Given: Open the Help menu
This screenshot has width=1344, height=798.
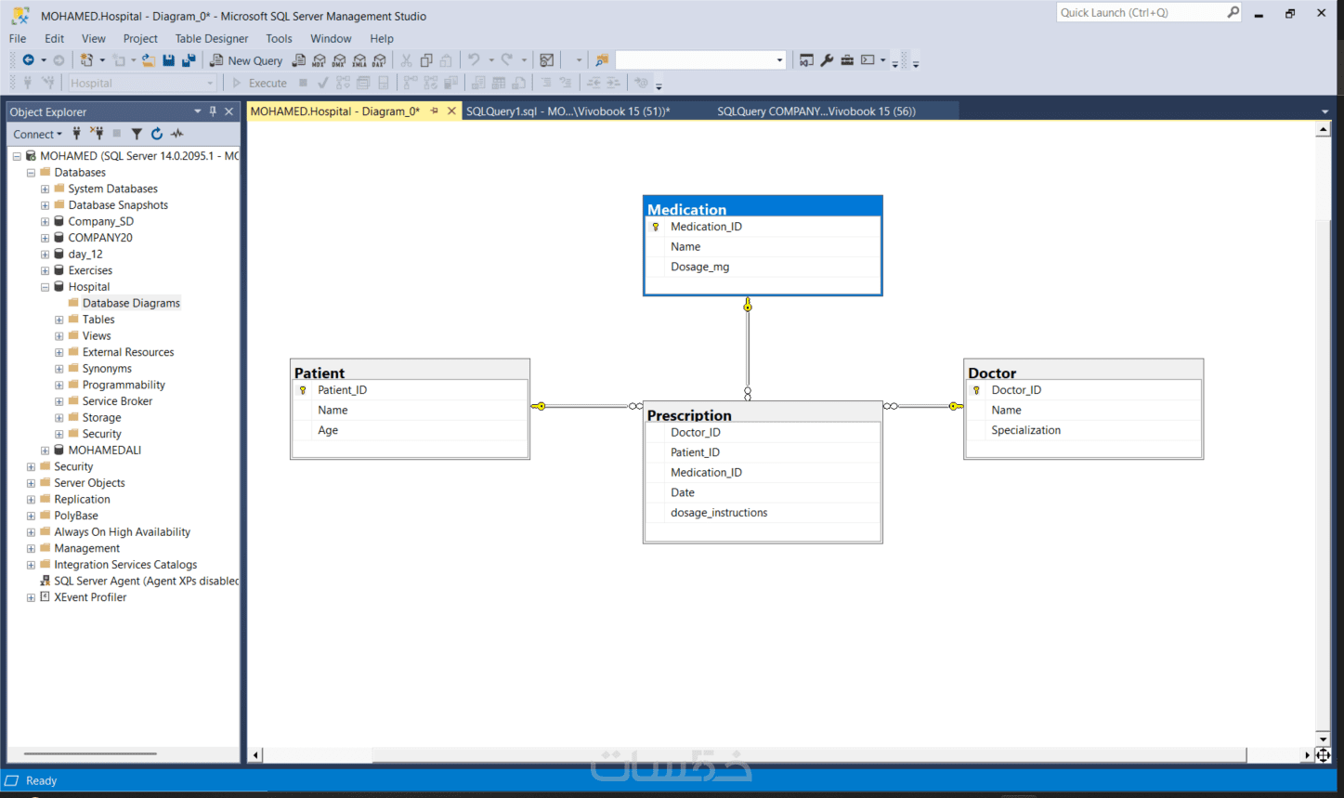Looking at the screenshot, I should coord(382,38).
